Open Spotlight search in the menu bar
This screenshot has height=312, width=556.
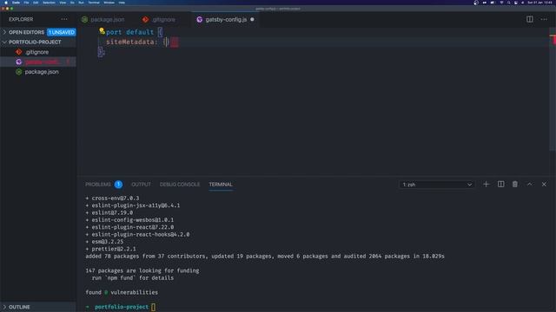[x=508, y=3]
